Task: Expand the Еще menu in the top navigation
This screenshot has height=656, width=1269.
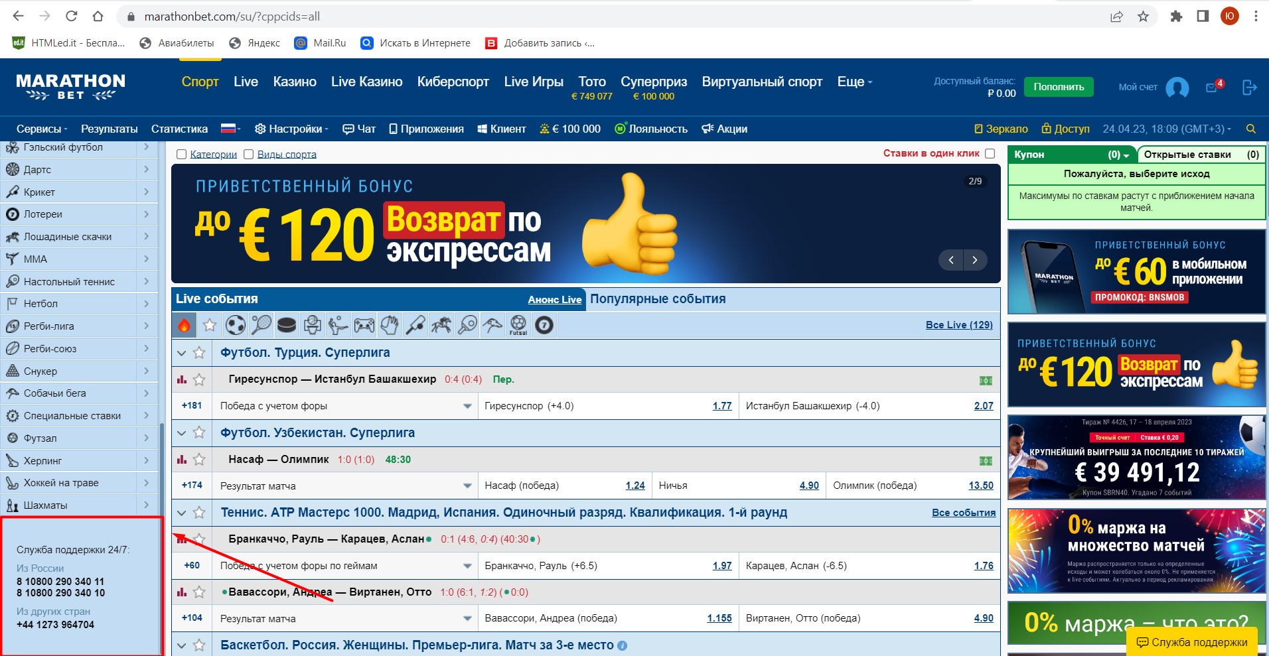Action: pos(854,82)
